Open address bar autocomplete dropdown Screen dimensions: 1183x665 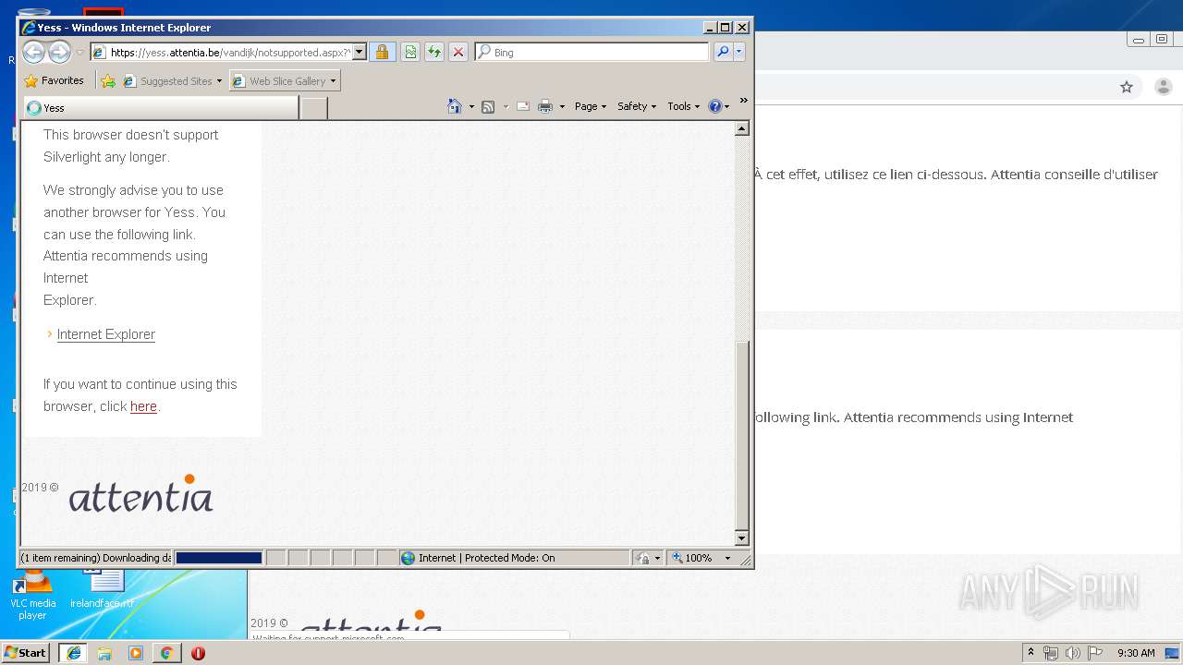pos(360,52)
